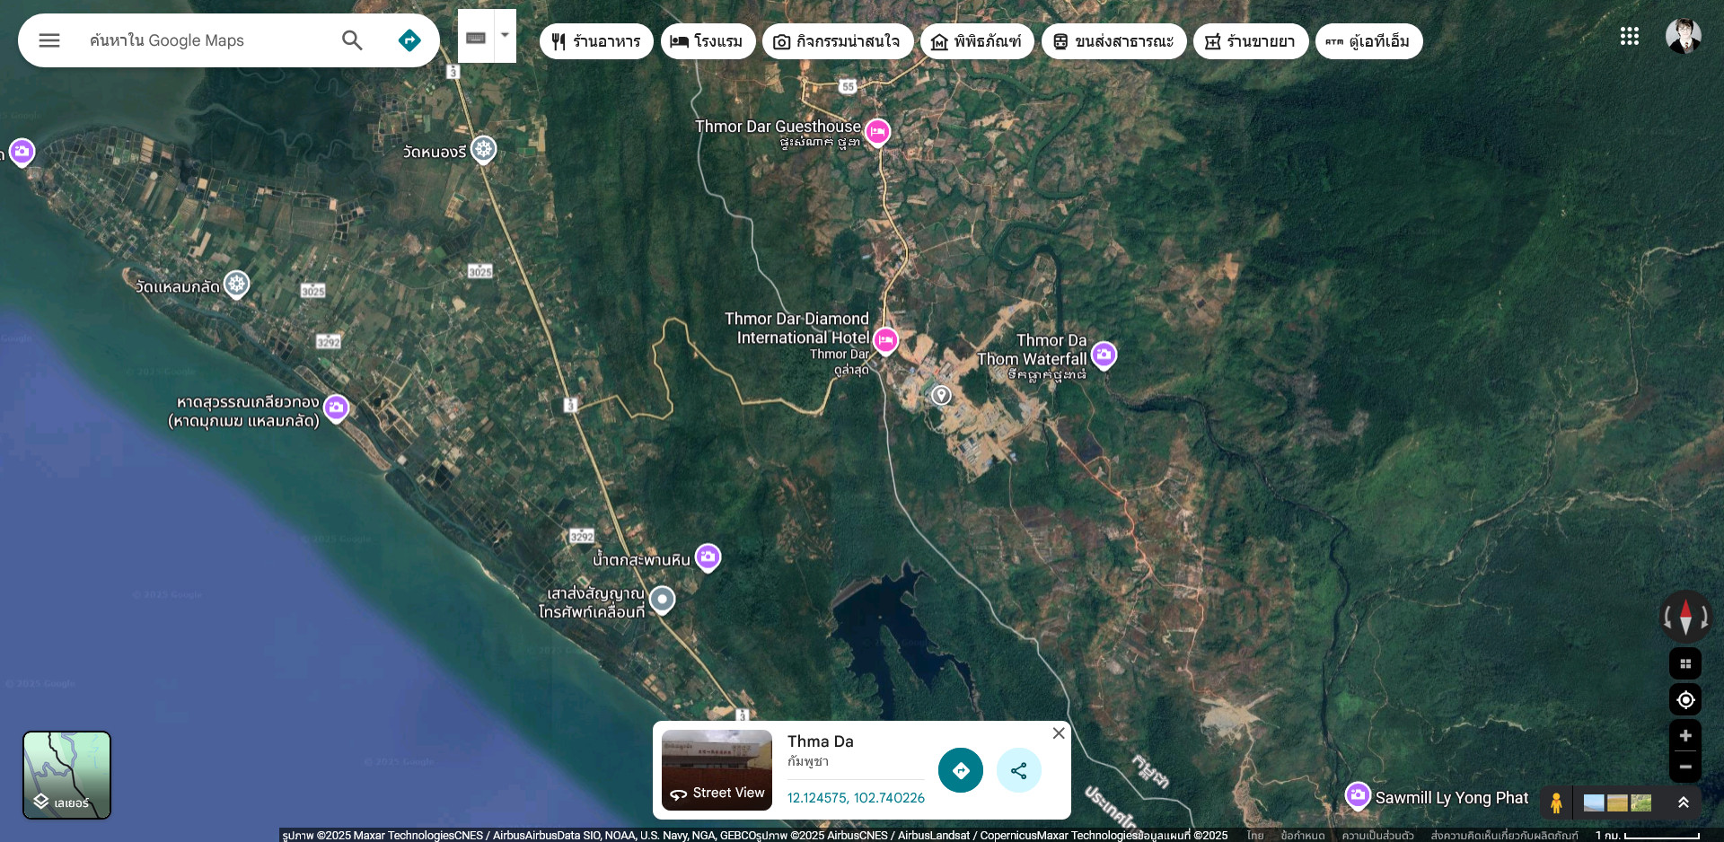This screenshot has height=842, width=1724.
Task: Open directions from the search bar
Action: [x=409, y=40]
